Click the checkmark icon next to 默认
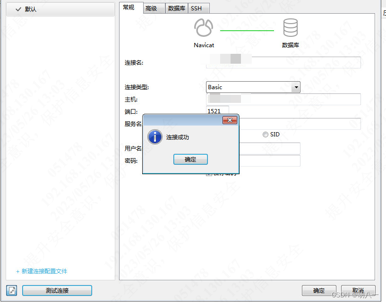 18,8
